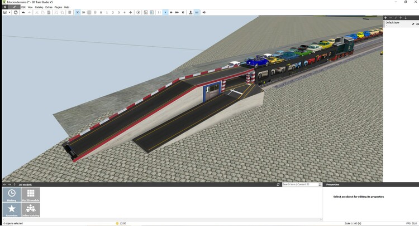Viewport: 419px width, 226px height.
Task: Select camera preset 3
Action: (118, 12)
